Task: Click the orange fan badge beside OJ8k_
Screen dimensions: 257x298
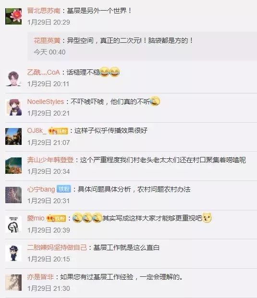Action: pyautogui.click(x=58, y=131)
